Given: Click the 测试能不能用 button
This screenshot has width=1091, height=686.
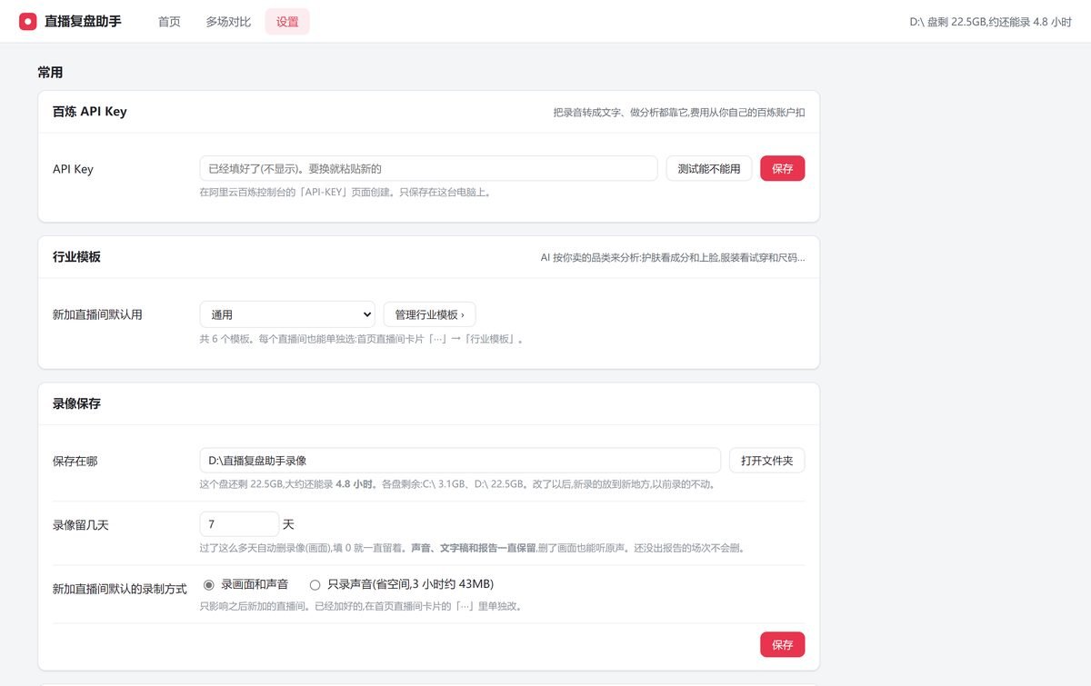Looking at the screenshot, I should [x=709, y=168].
